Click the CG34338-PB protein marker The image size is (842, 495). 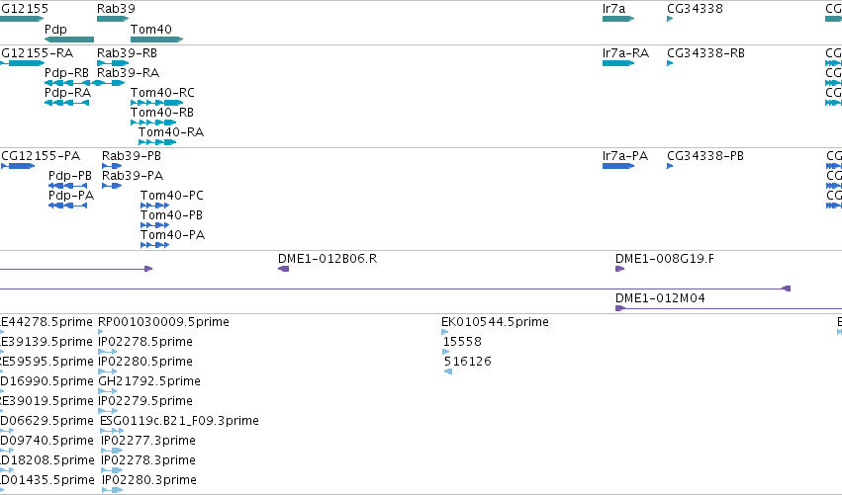pyautogui.click(x=670, y=166)
